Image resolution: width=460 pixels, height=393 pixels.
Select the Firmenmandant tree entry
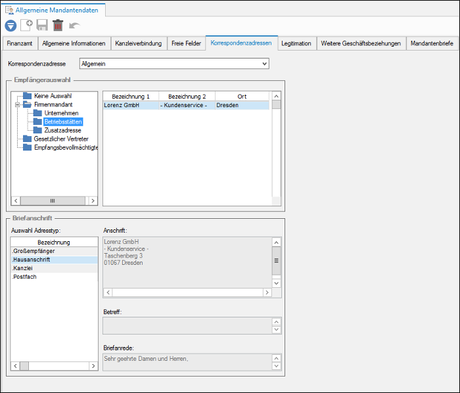[x=53, y=104]
